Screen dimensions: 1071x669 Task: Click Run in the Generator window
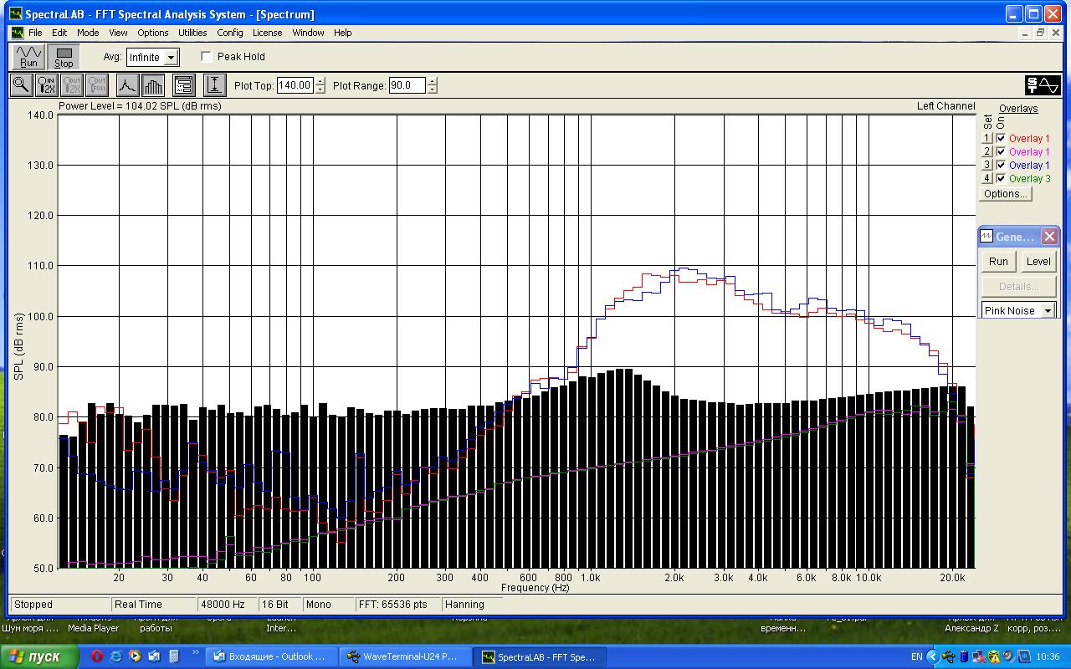click(x=998, y=262)
